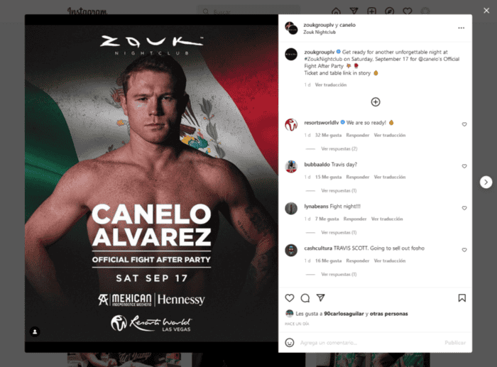Open the emoji picker in comment box

pos(290,343)
